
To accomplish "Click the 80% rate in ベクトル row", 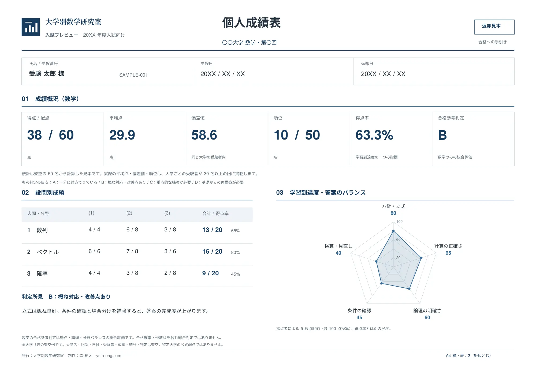I will pos(236,252).
